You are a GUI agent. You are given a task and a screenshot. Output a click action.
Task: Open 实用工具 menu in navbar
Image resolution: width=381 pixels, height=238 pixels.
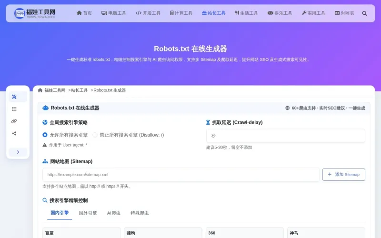[313, 13]
